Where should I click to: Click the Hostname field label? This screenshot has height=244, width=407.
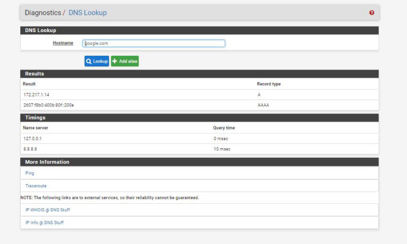63,43
